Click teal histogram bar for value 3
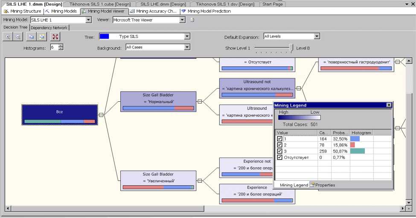This screenshot has width=416, height=218. point(358,151)
